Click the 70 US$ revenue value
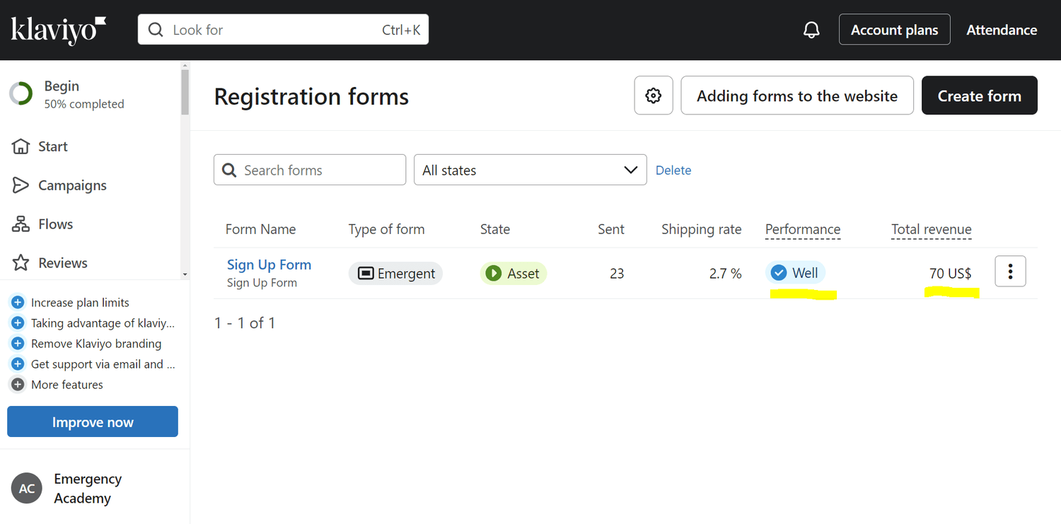Screen dimensions: 1061x524 (950, 273)
